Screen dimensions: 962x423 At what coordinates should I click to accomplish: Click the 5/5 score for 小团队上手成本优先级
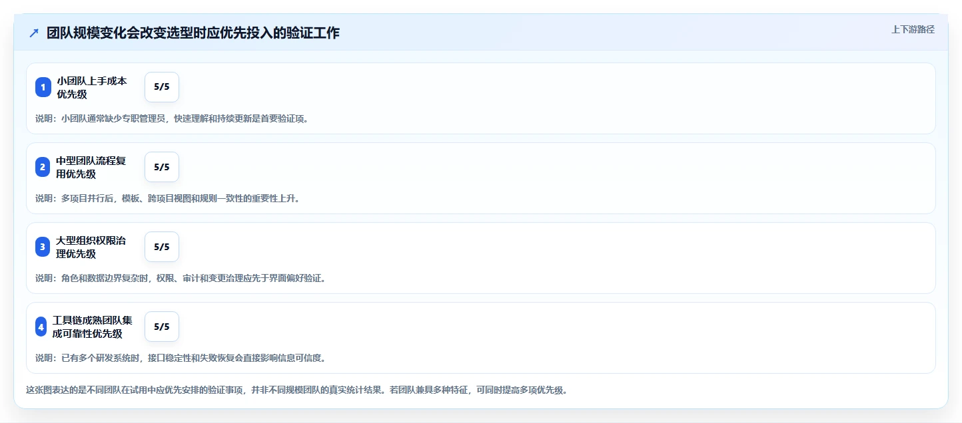(162, 87)
